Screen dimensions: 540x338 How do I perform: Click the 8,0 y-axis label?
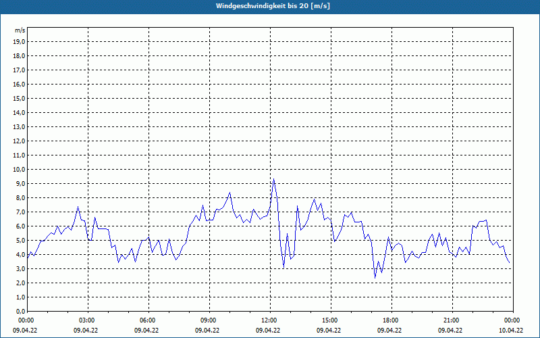21,198
